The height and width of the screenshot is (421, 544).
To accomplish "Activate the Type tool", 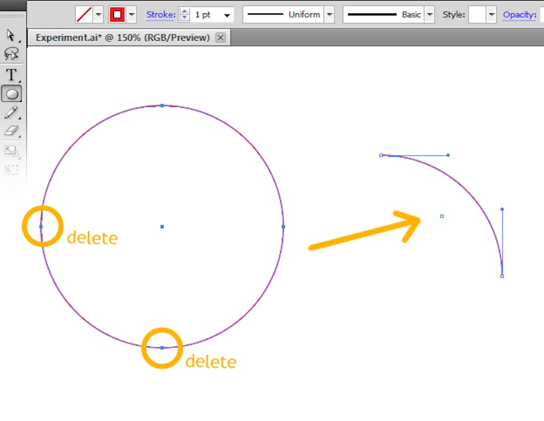I will (x=11, y=75).
